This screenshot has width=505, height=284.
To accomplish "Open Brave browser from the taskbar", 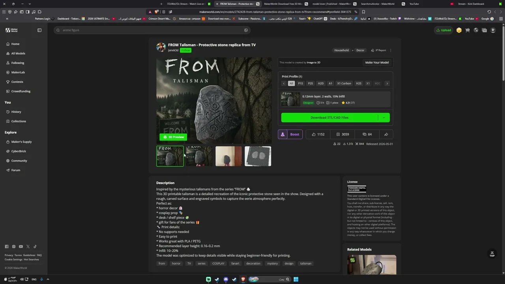I will [243, 279].
